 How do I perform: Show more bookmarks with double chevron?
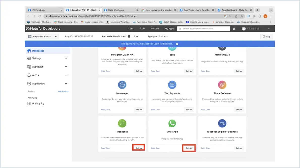pos(271,22)
